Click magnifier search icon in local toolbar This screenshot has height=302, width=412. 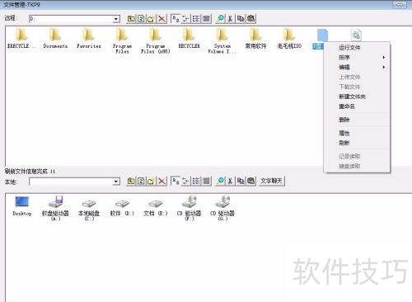(220, 181)
